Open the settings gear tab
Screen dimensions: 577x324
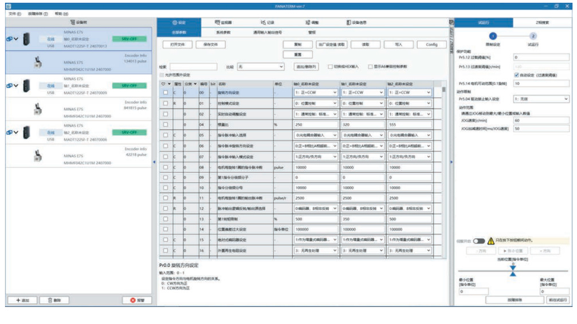click(175, 22)
